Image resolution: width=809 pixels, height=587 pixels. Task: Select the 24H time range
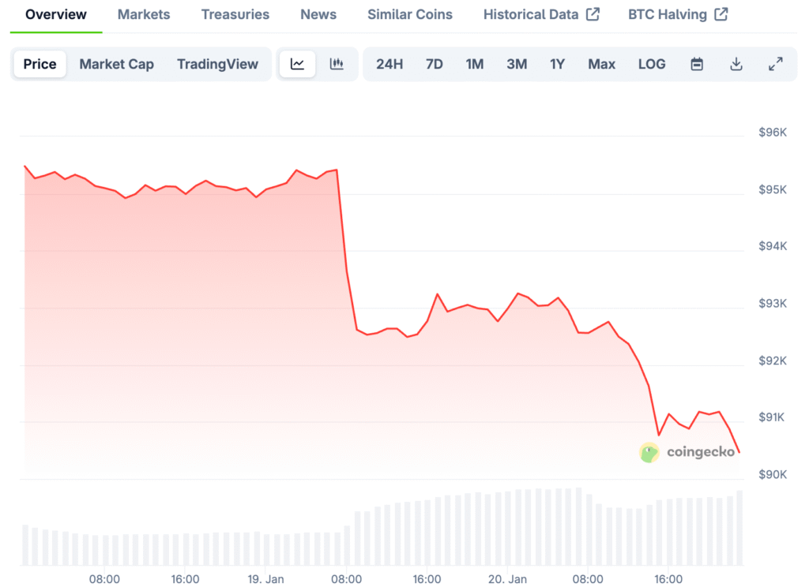pos(389,65)
